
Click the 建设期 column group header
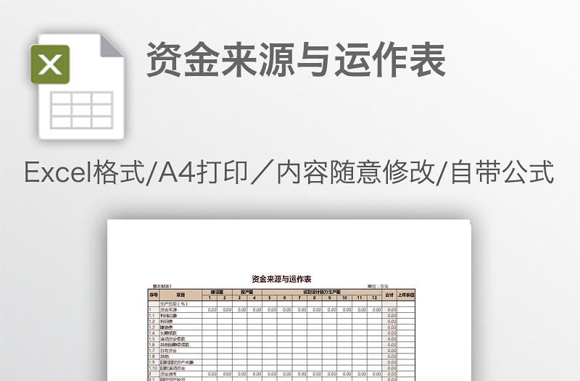pyautogui.click(x=217, y=292)
